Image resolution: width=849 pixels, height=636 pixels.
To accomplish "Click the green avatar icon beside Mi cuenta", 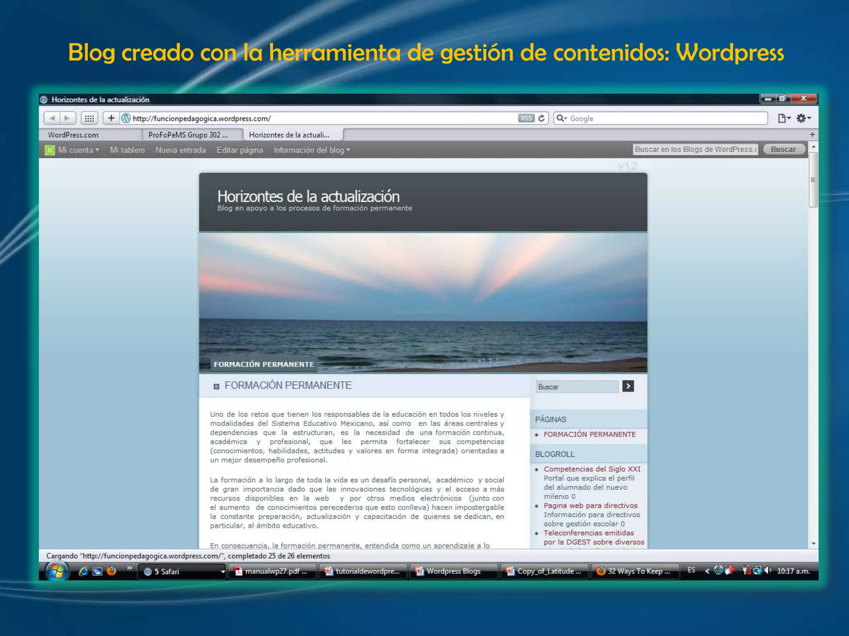I will click(x=50, y=150).
